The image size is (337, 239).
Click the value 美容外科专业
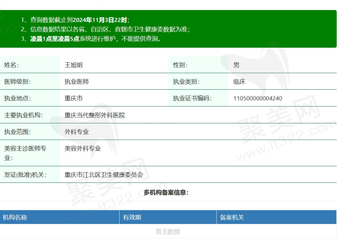coord(83,148)
